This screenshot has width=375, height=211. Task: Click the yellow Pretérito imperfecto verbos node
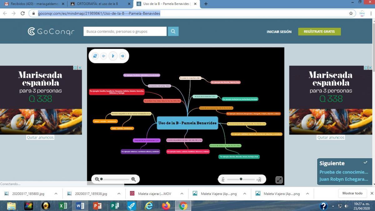coord(131,114)
